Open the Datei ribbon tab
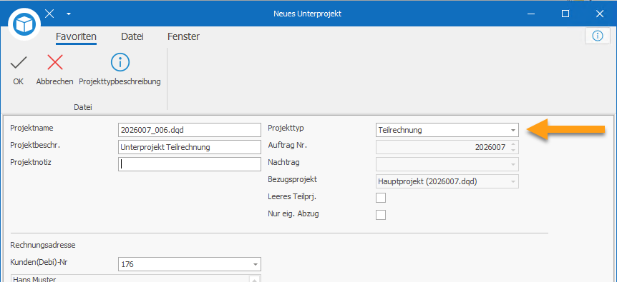 (x=132, y=37)
